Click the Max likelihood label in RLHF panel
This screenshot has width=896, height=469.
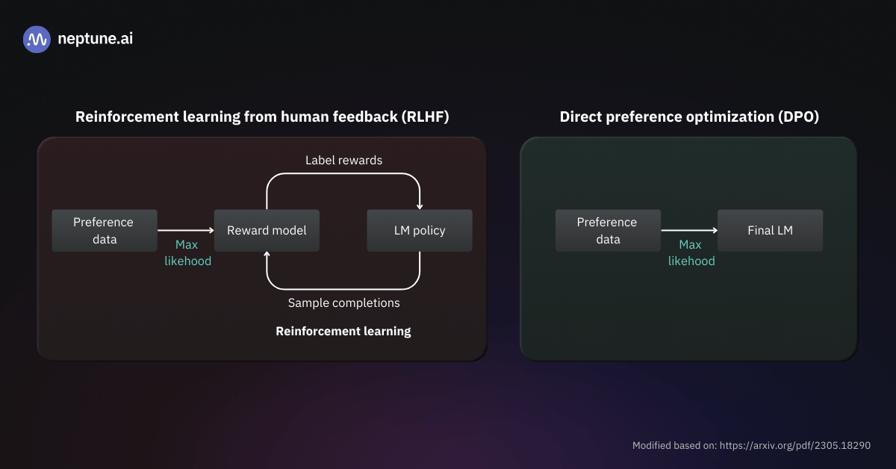(187, 252)
